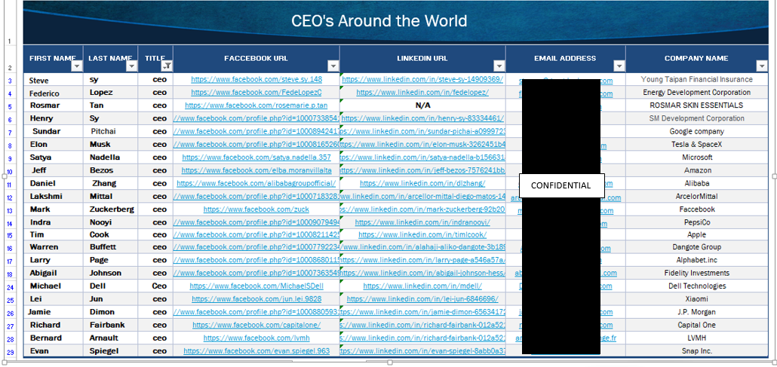Open Federico Lopez's Facebook link
The height and width of the screenshot is (367, 777).
click(256, 92)
